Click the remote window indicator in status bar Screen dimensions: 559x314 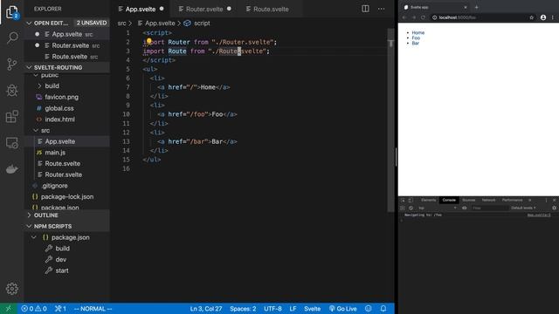pyautogui.click(x=8, y=309)
